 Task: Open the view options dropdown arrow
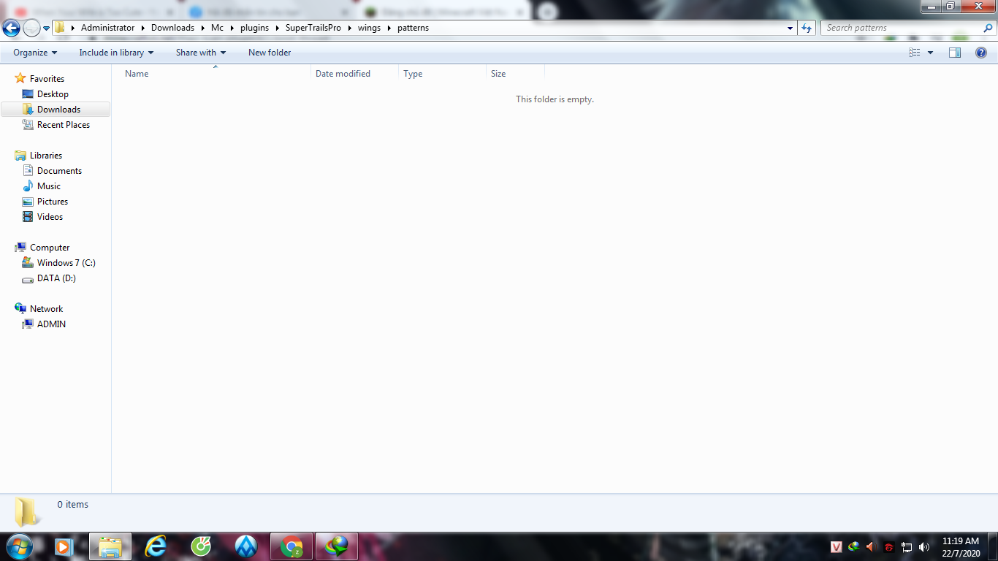point(930,53)
